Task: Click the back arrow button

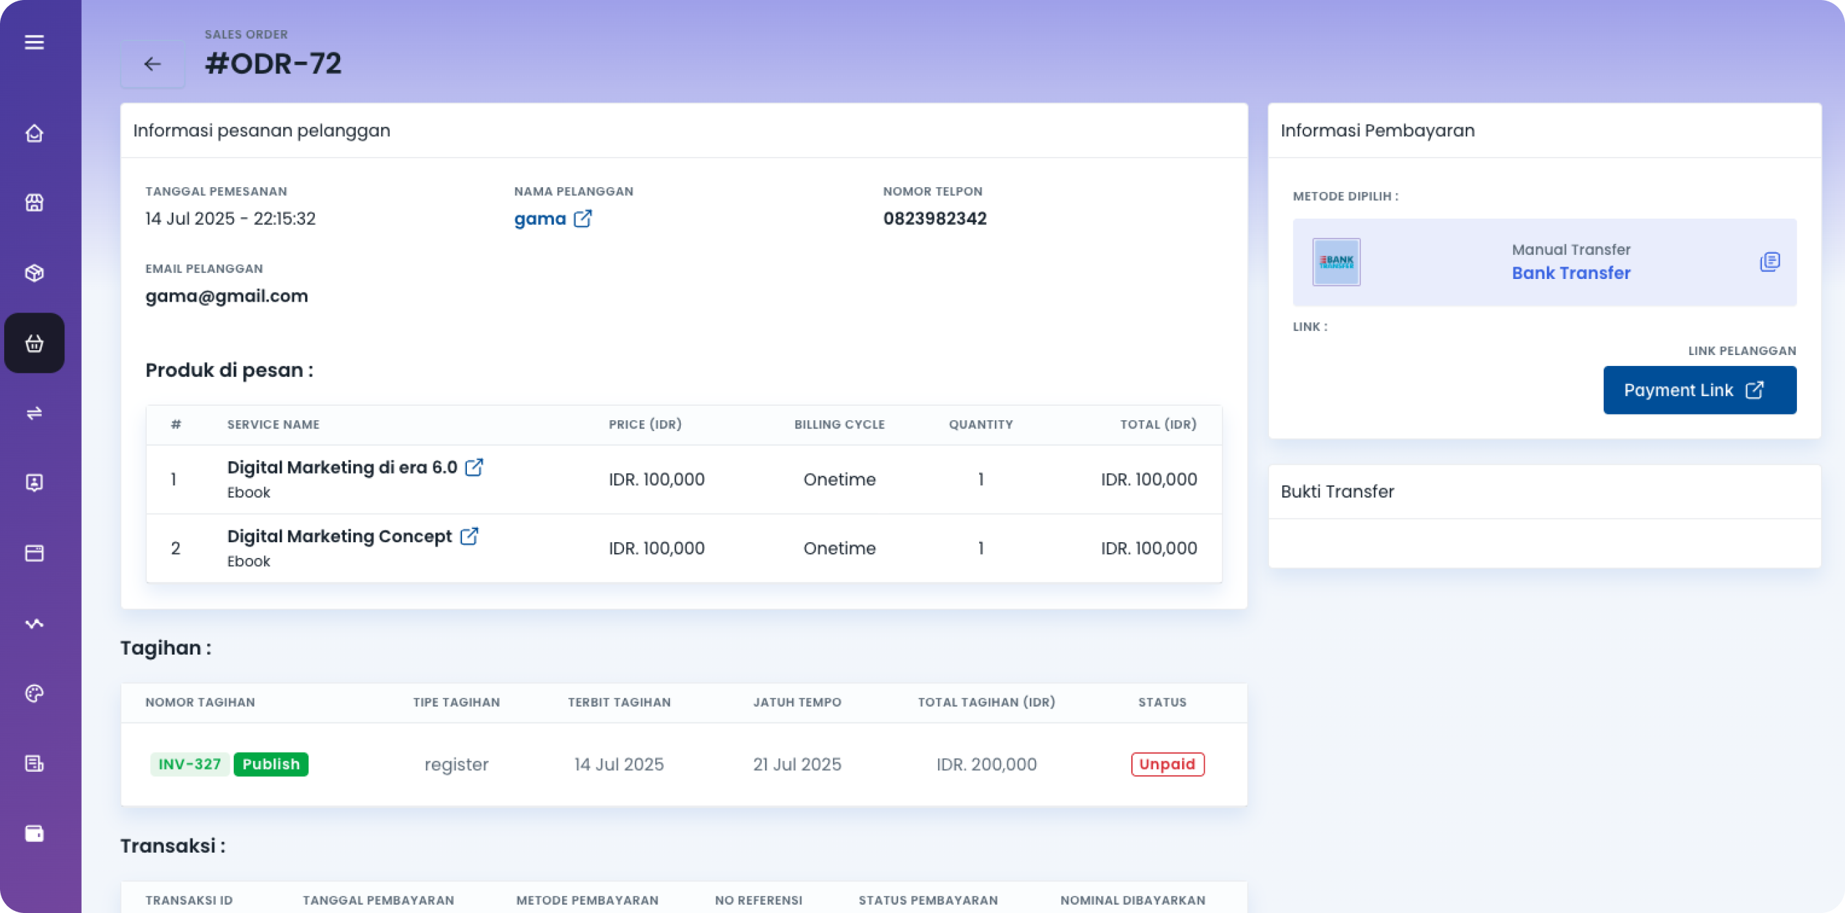Action: point(152,64)
